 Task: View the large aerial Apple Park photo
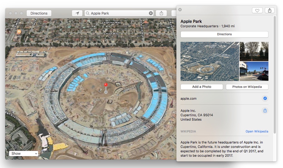click(209, 61)
